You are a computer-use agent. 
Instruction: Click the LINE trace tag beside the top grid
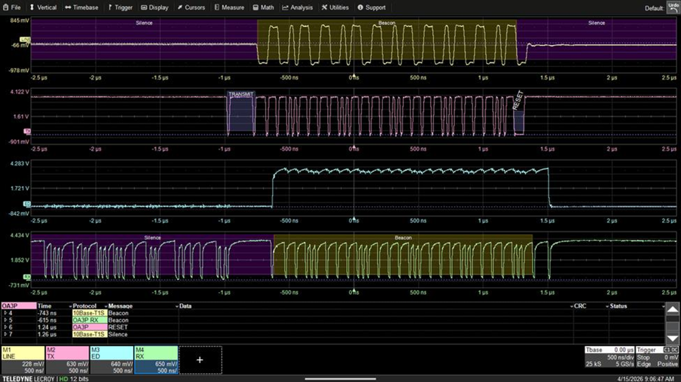(26, 40)
